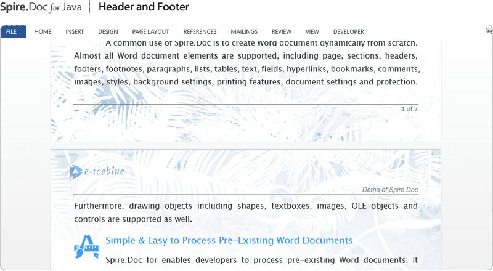Click the line starting 'Furthermore, drawing objects'
This screenshot has width=493, height=271.
(x=246, y=206)
